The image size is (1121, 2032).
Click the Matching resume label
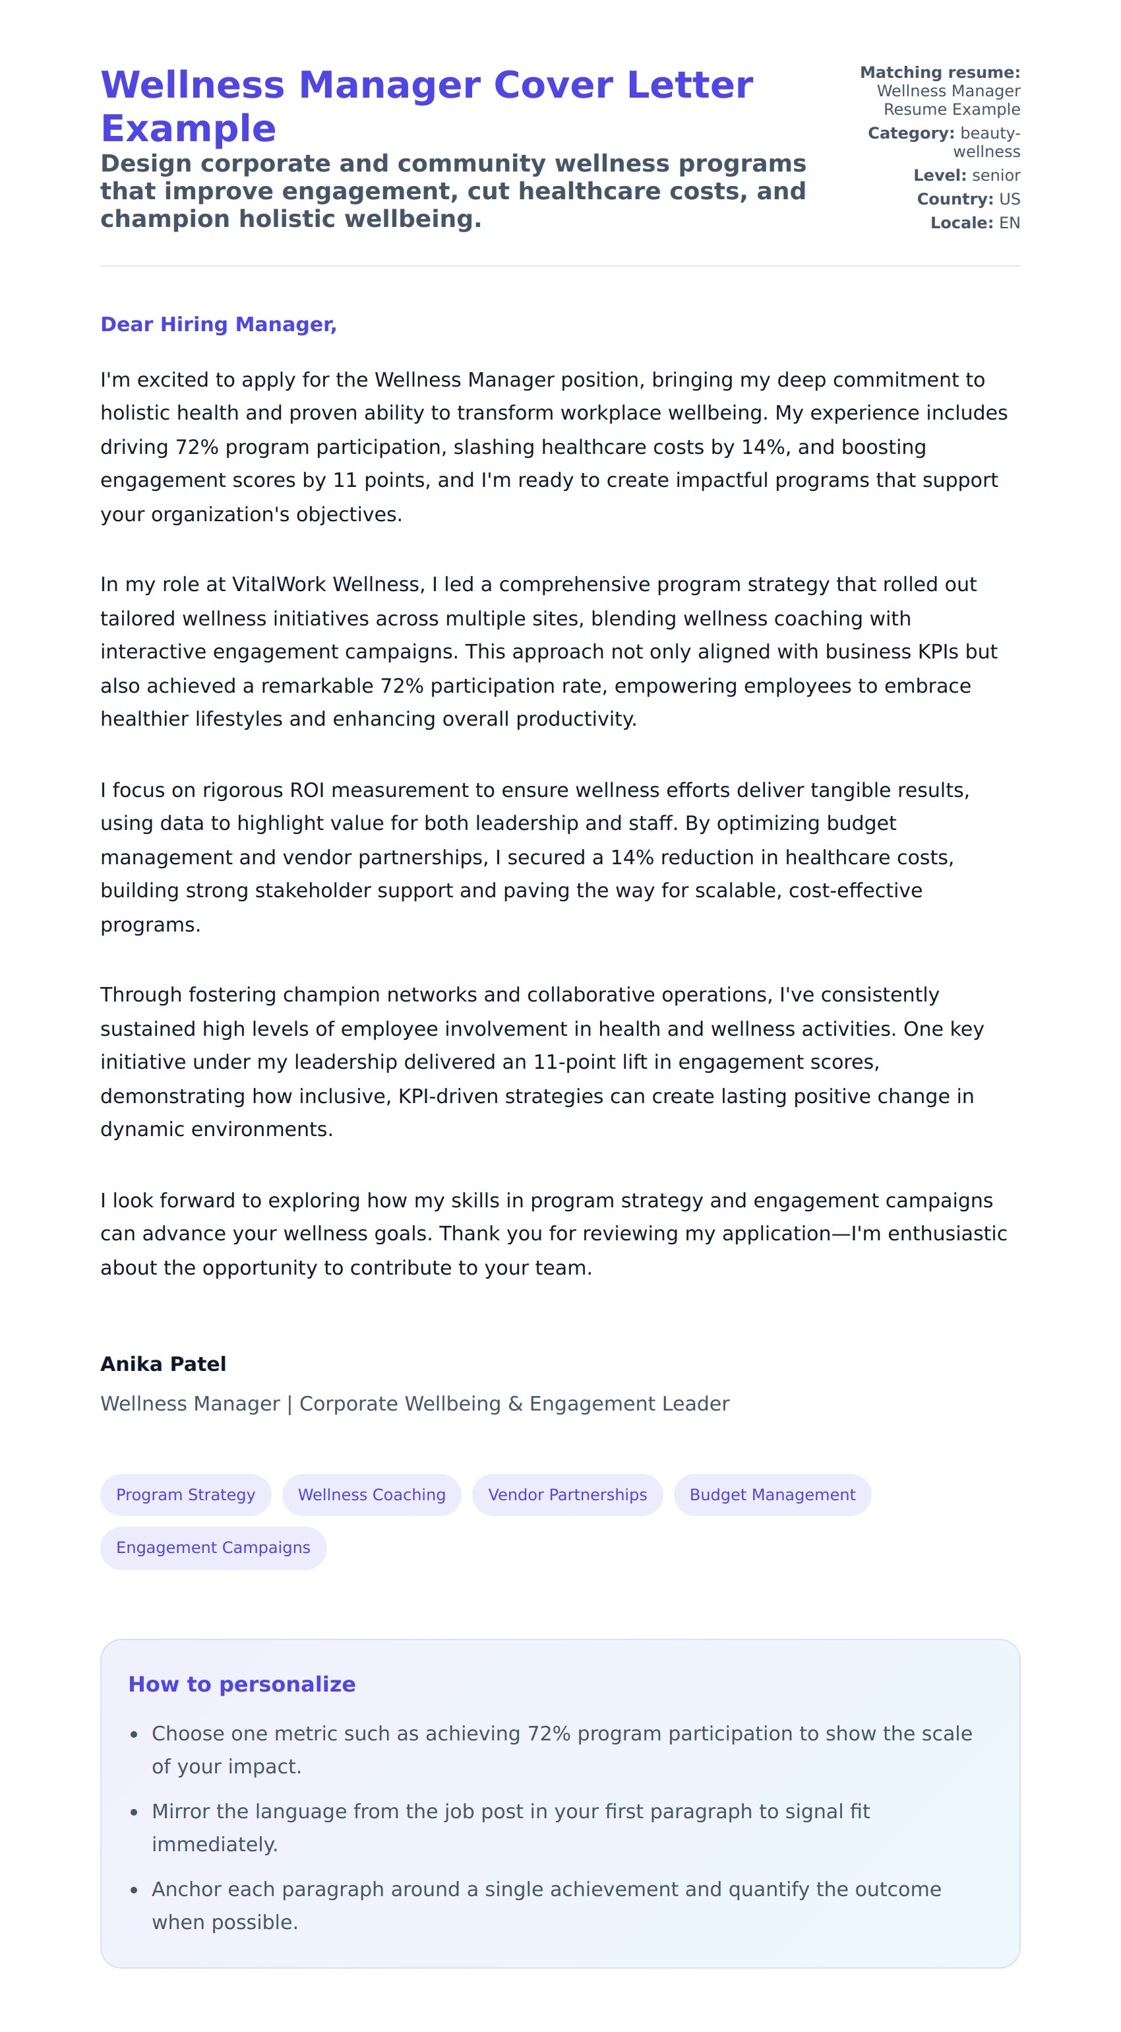940,73
